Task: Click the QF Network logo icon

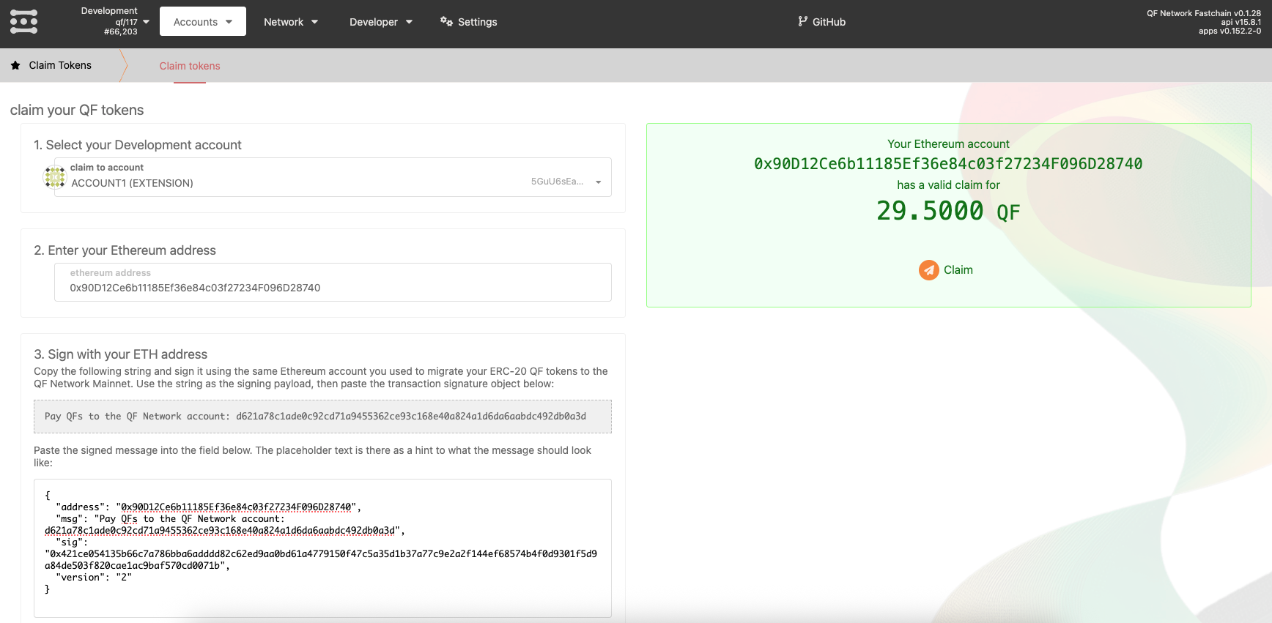Action: 24,22
